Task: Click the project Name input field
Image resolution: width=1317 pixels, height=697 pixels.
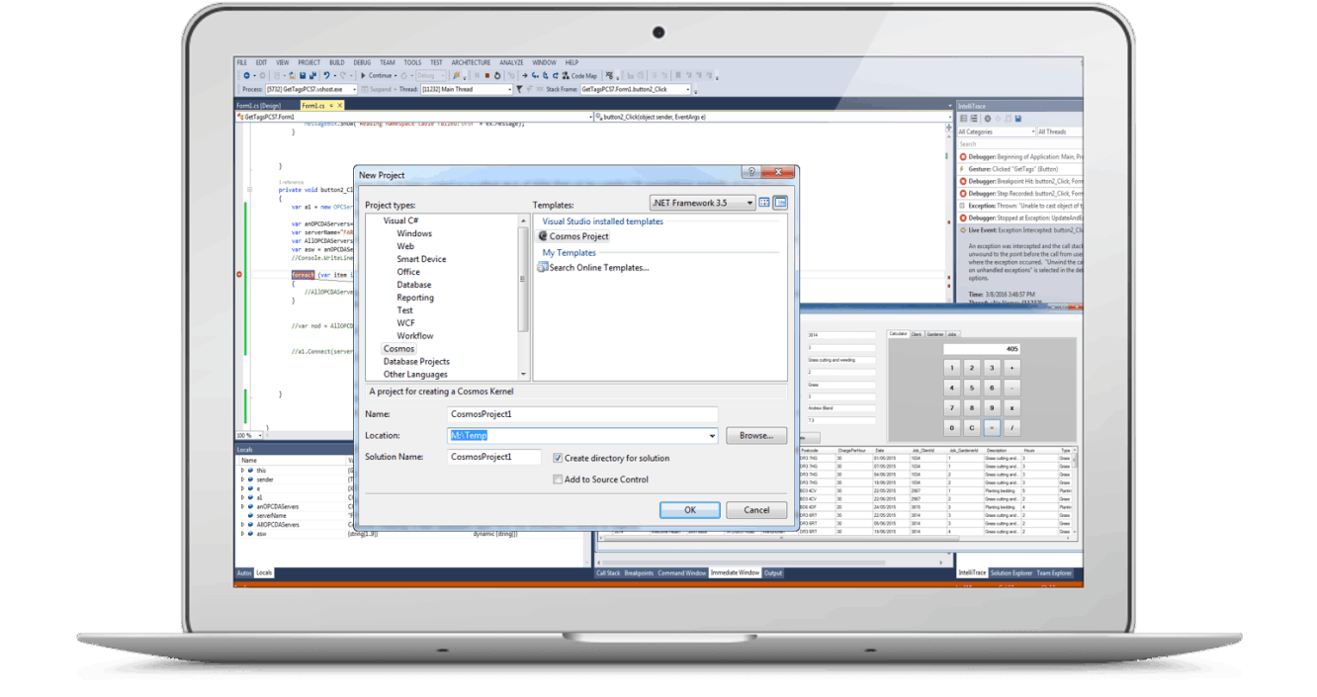Action: [582, 414]
